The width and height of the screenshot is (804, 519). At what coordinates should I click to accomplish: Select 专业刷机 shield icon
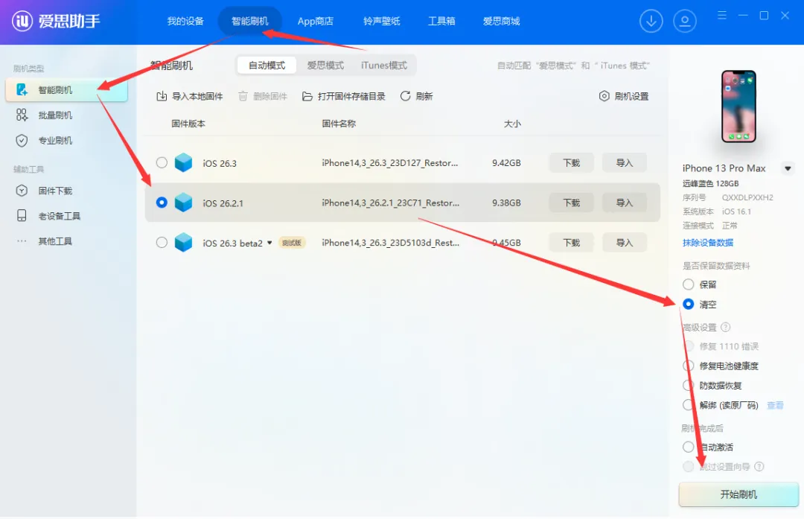(22, 141)
